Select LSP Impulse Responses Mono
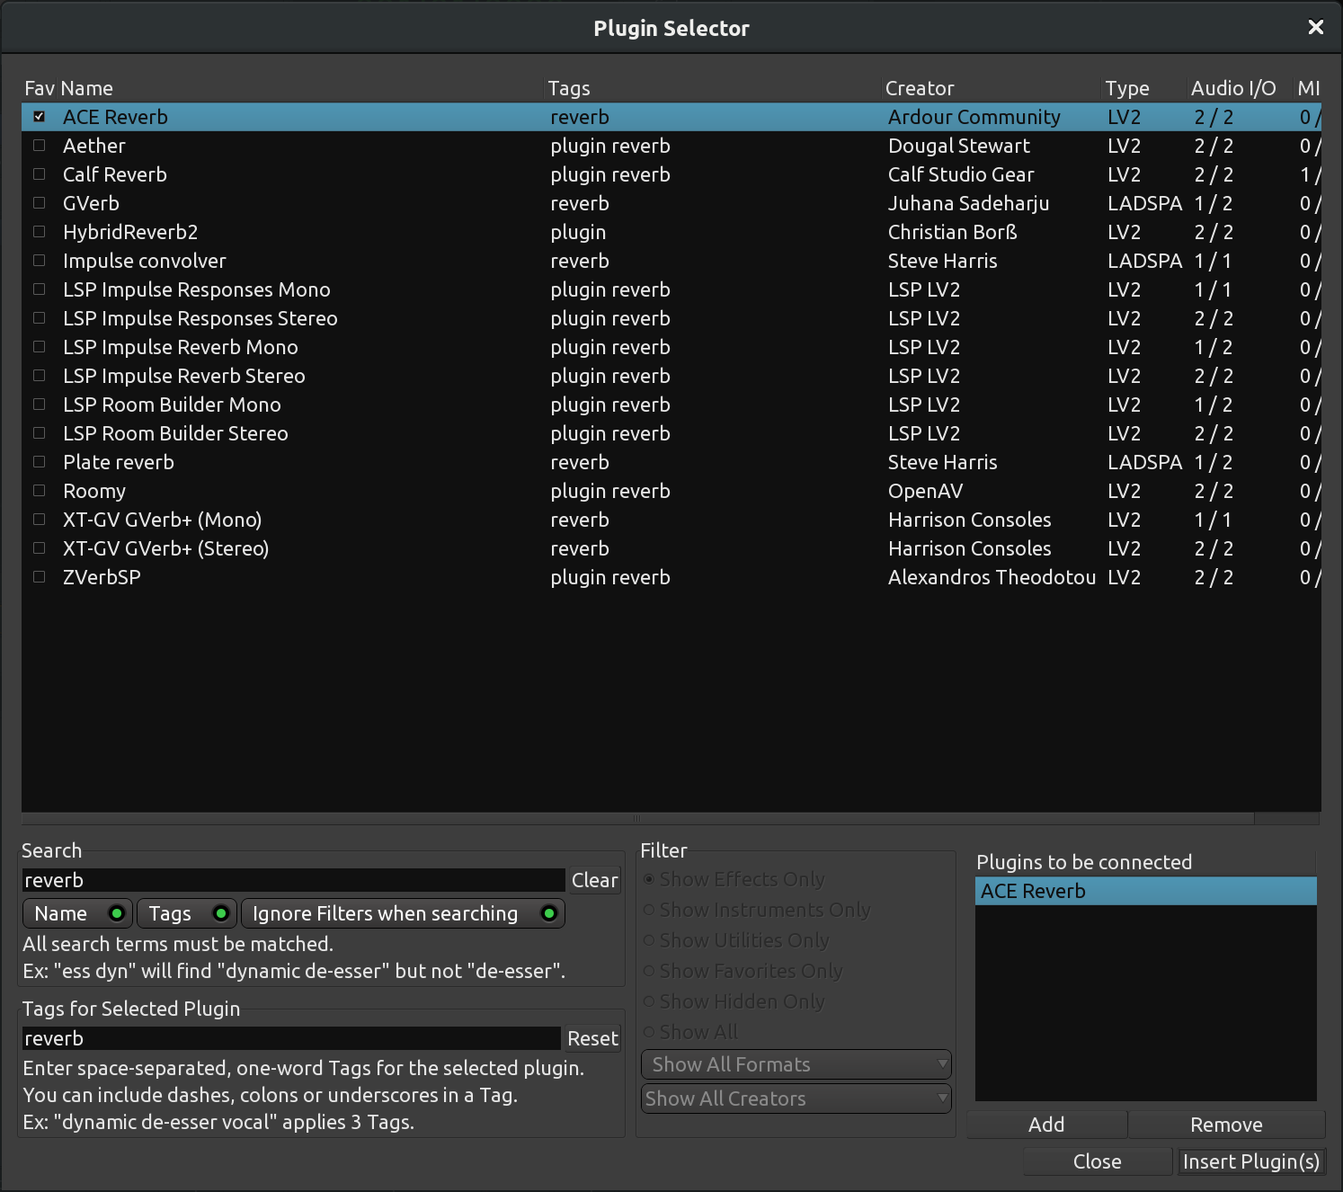1343x1192 pixels. coord(671,289)
